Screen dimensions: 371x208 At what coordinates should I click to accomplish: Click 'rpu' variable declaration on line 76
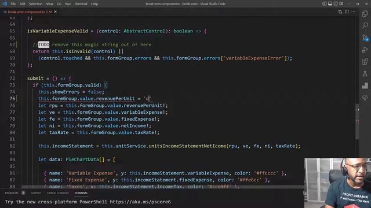[x=53, y=105]
